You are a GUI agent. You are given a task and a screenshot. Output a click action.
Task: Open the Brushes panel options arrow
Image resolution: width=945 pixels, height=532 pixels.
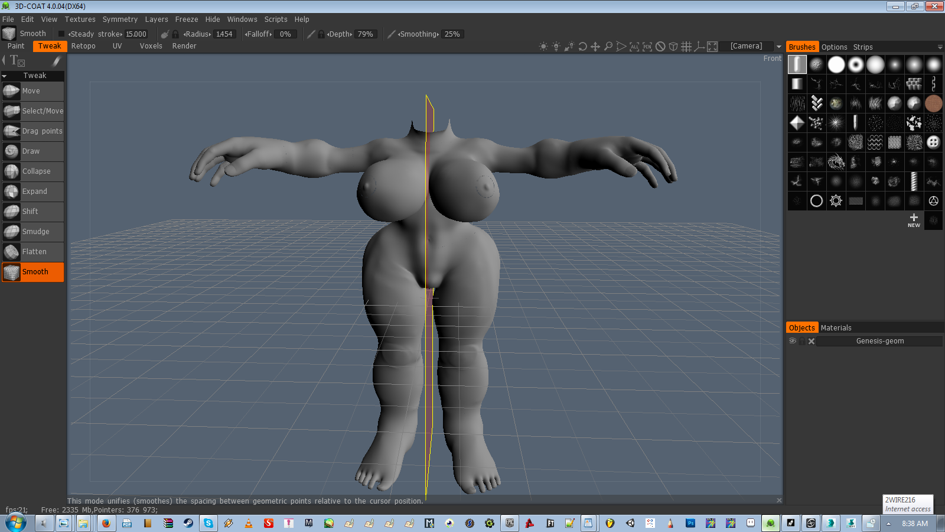tap(940, 47)
